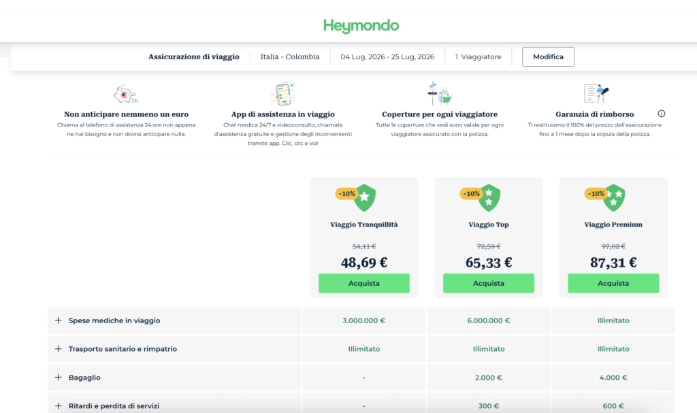Click the Viaggio Tranquillità plan title

[x=364, y=225]
